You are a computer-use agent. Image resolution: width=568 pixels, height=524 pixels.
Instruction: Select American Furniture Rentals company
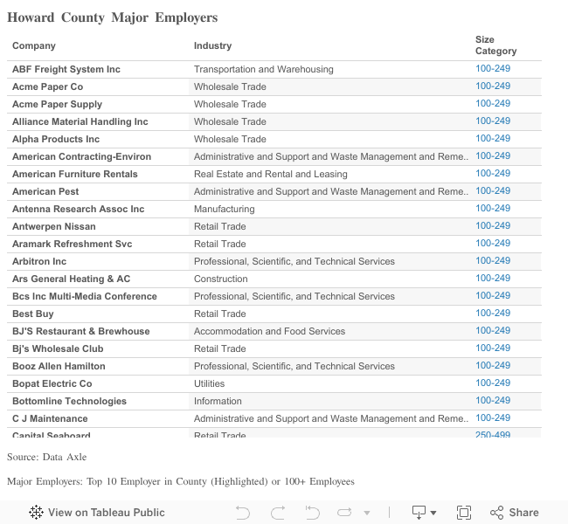coord(75,174)
